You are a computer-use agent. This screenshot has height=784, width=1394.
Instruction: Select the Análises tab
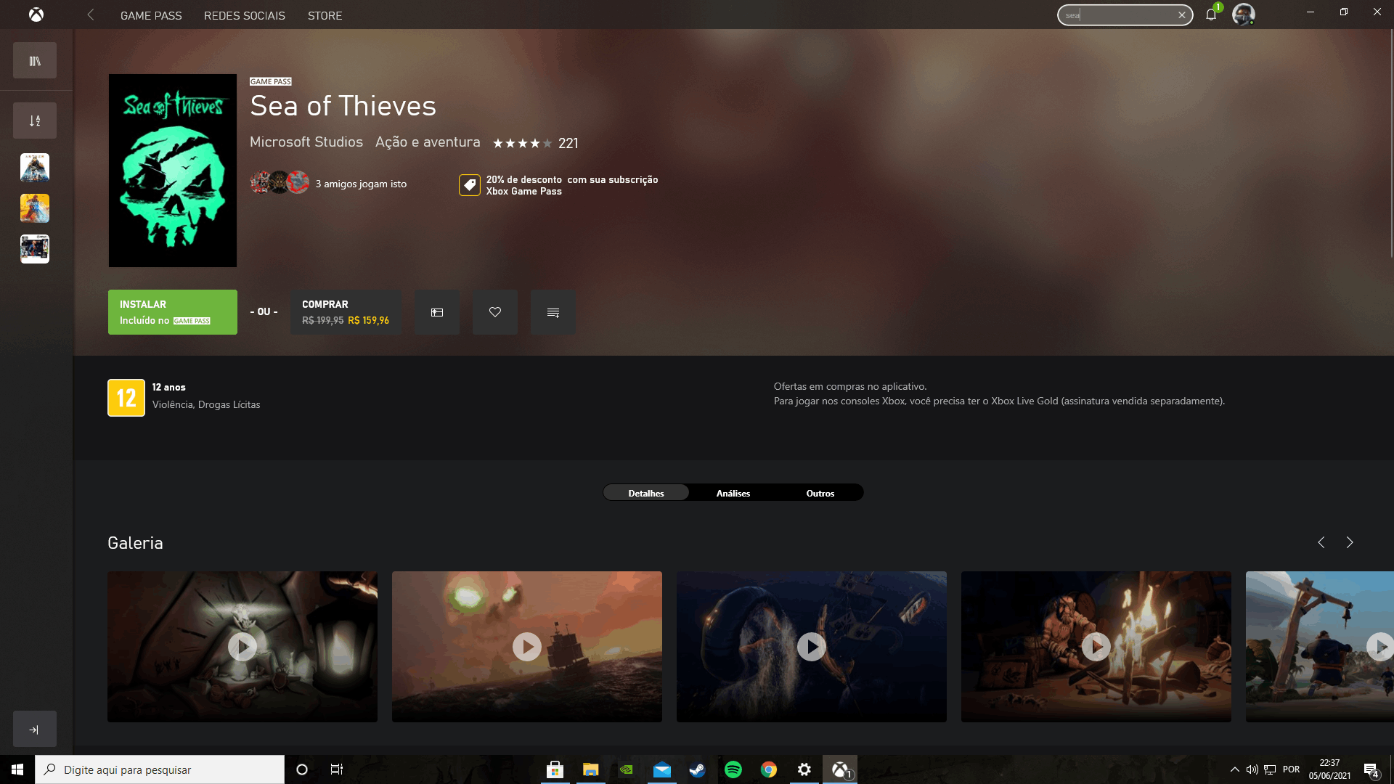733,493
